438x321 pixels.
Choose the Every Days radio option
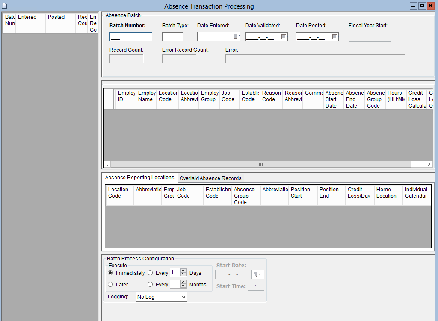pyautogui.click(x=150, y=273)
